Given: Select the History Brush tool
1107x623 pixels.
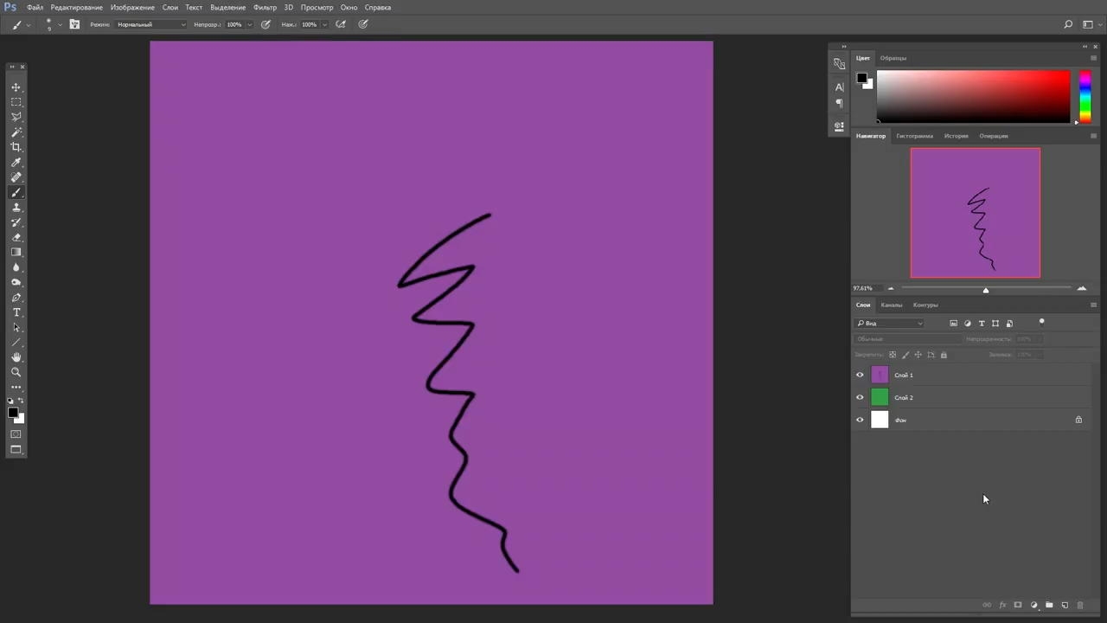Looking at the screenshot, I should (16, 222).
